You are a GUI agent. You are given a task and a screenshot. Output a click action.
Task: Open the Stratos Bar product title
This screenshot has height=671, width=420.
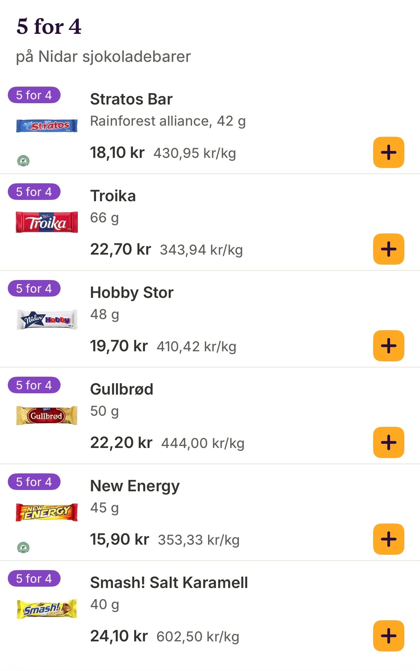pos(131,99)
